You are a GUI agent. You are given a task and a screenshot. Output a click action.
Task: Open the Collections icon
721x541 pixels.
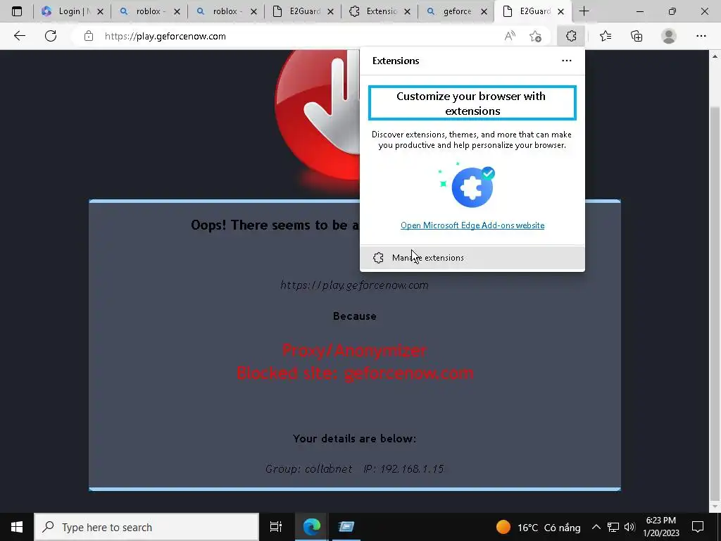(637, 36)
